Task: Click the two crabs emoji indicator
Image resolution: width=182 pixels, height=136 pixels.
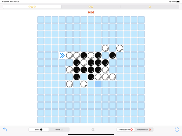Action: 91,12
